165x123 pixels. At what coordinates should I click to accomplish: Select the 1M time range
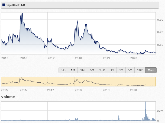tap(73, 70)
